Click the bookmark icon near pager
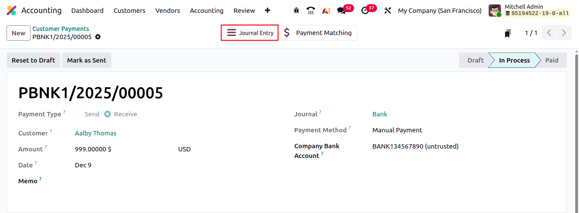This screenshot has width=579, height=213. pyautogui.click(x=508, y=33)
